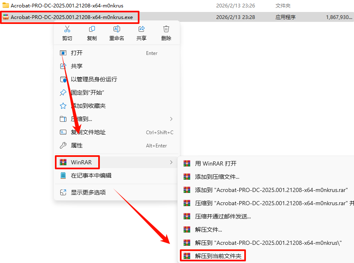Open Properties (属性) with wrench icon
Screen dimensions: 354x263
click(117, 145)
